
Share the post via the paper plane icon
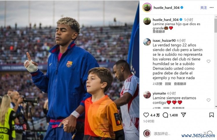(183, 115)
